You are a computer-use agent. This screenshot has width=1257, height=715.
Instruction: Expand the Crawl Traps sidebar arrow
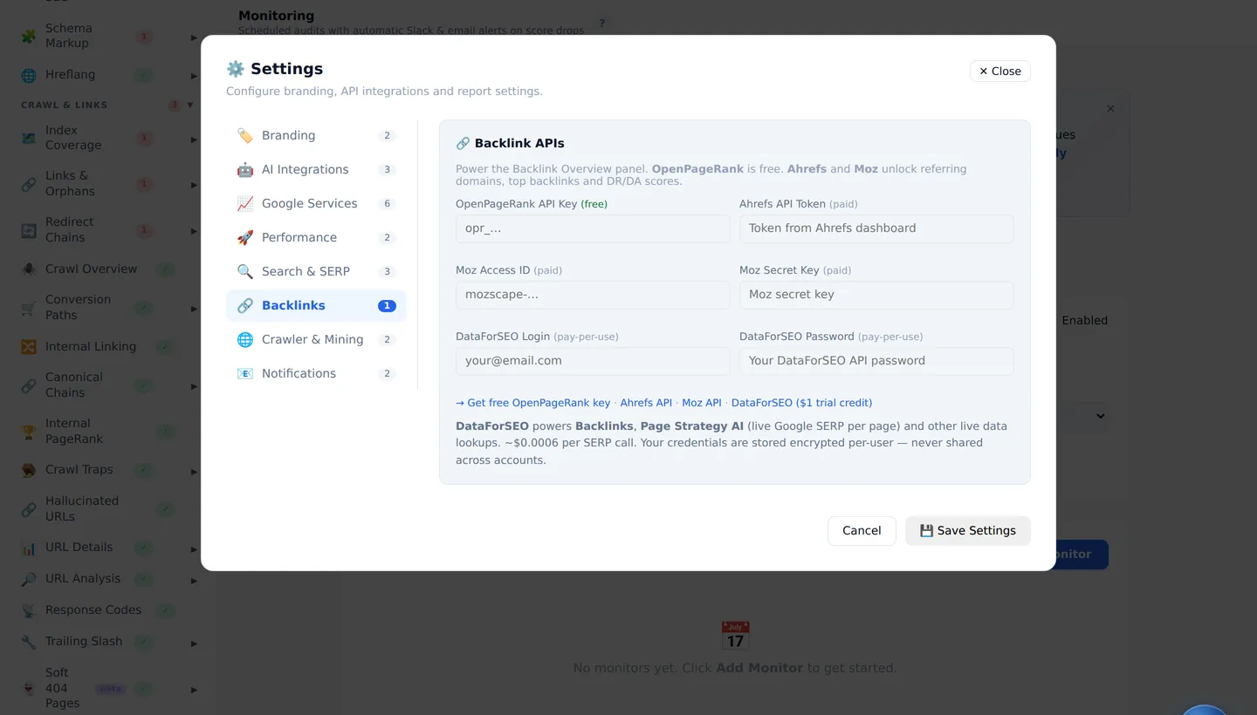194,471
